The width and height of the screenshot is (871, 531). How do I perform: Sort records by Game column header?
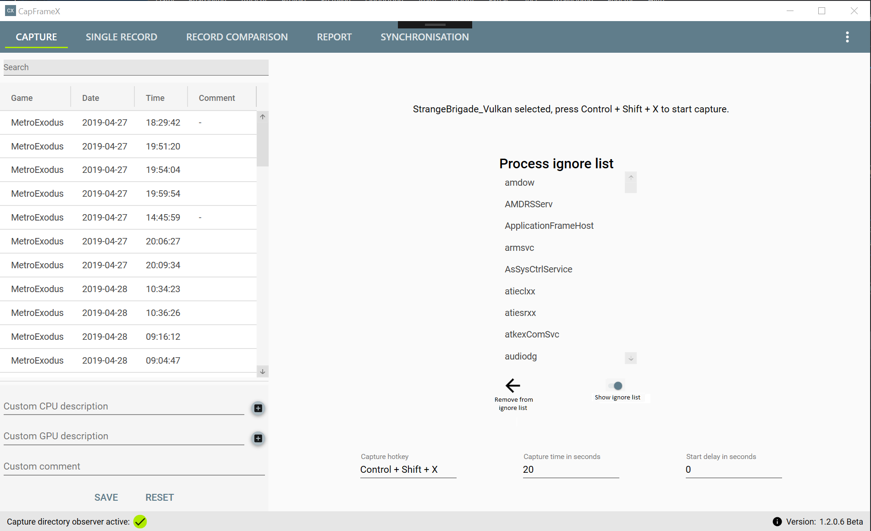coord(36,98)
